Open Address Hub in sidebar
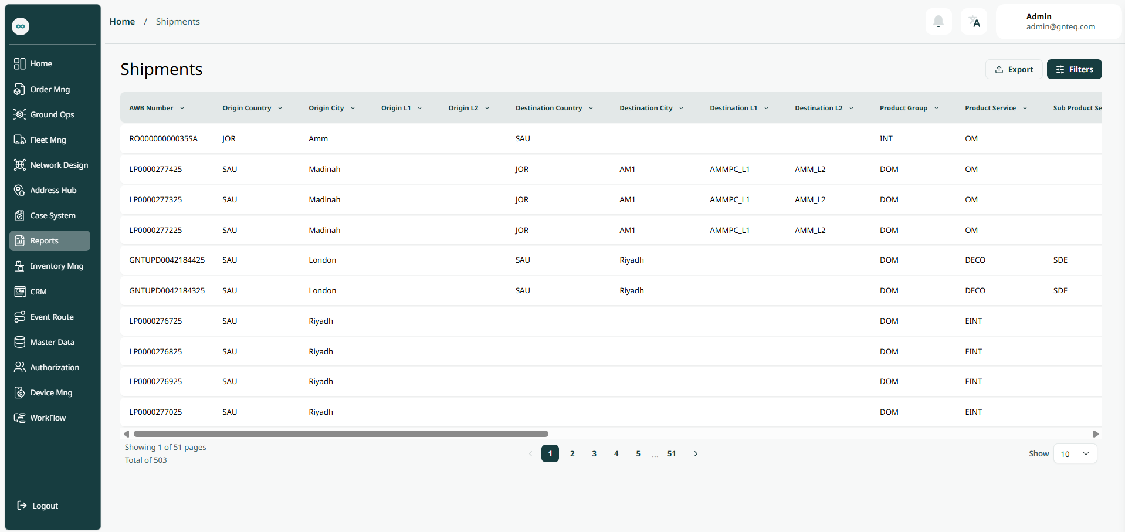Image resolution: width=1125 pixels, height=532 pixels. coord(53,190)
